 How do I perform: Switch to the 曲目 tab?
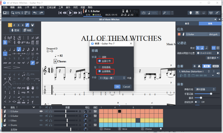pos(187,23)
